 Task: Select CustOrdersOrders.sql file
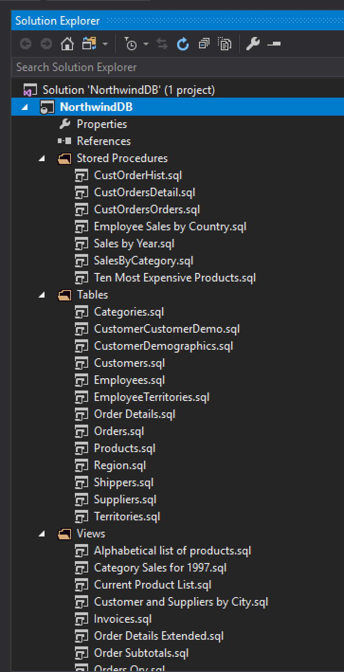click(147, 209)
